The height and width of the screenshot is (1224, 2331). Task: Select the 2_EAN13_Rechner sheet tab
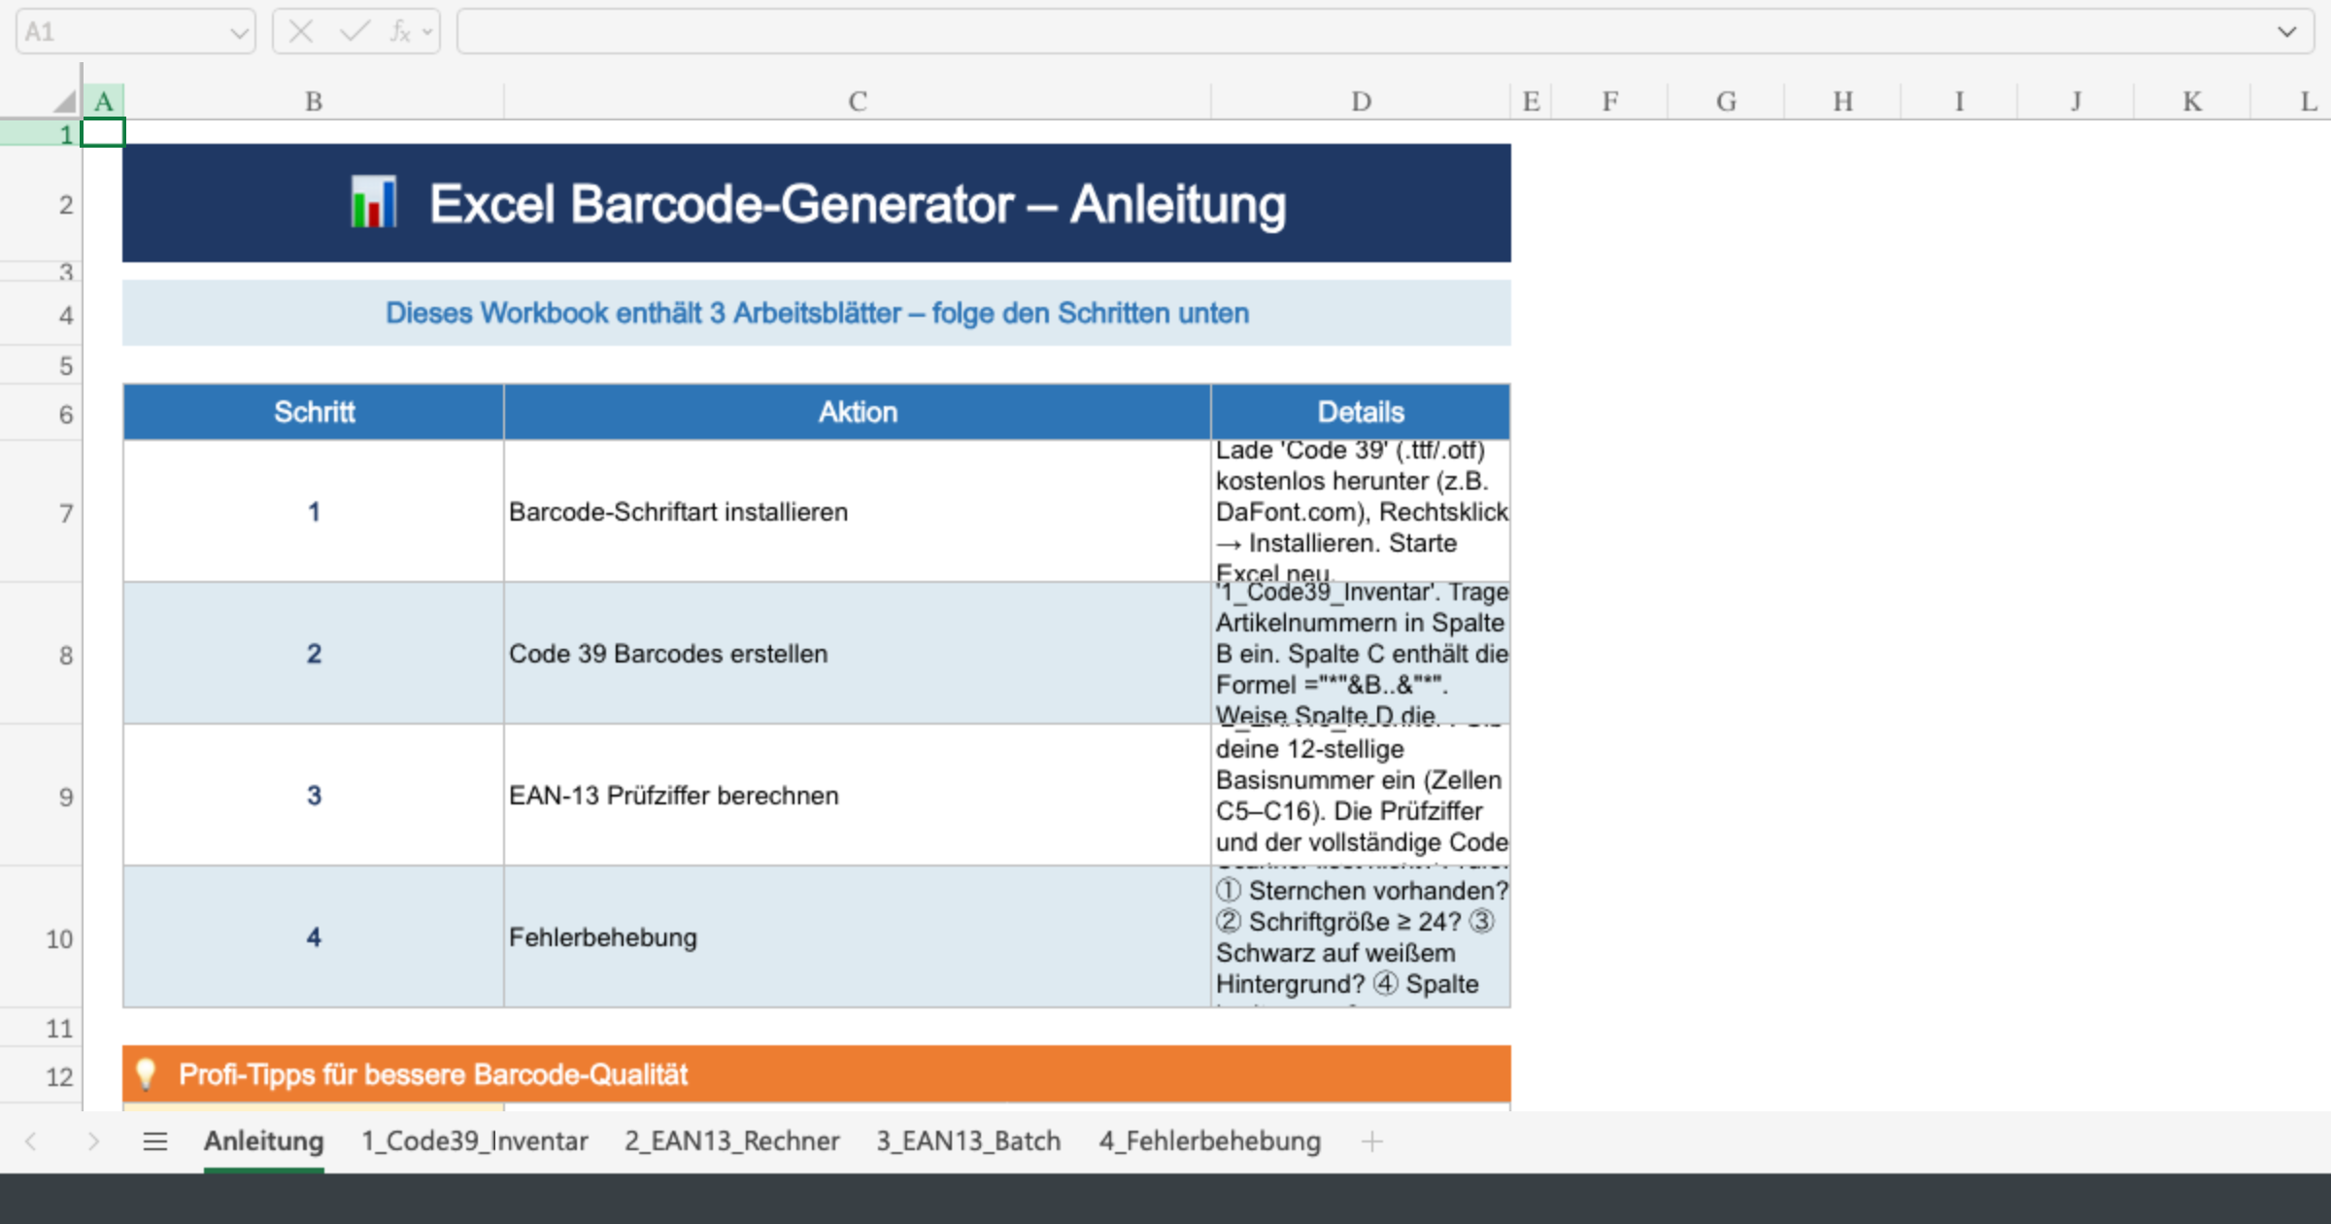pyautogui.click(x=732, y=1141)
